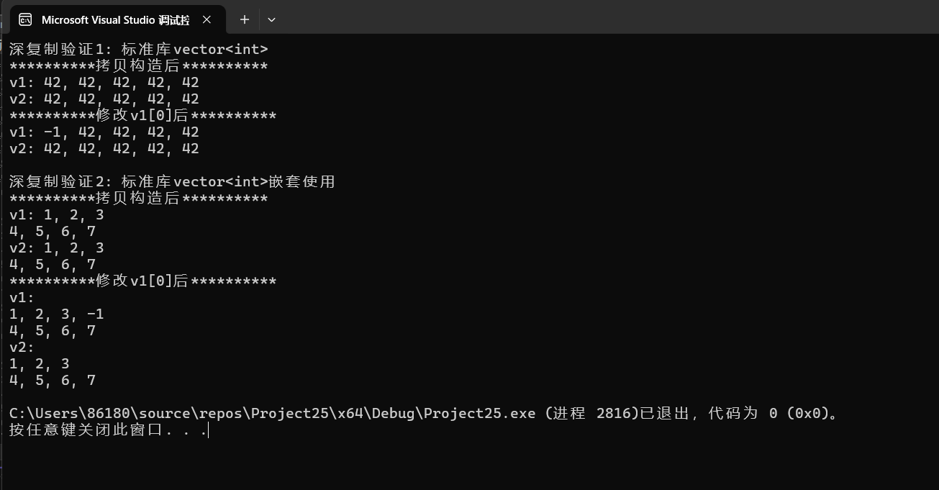
Task: Click the last 4, 5, 6, 7 output line
Action: tap(53, 381)
